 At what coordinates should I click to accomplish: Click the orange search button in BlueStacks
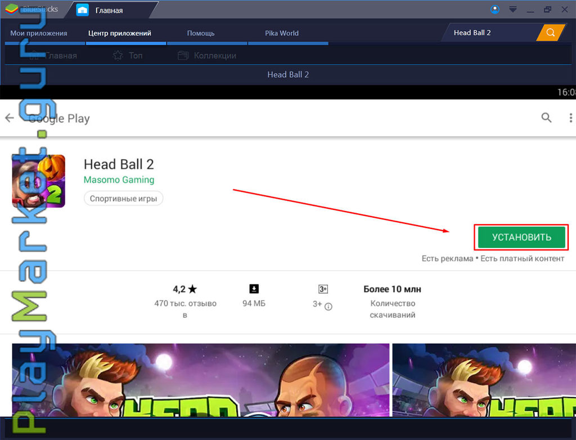point(550,33)
